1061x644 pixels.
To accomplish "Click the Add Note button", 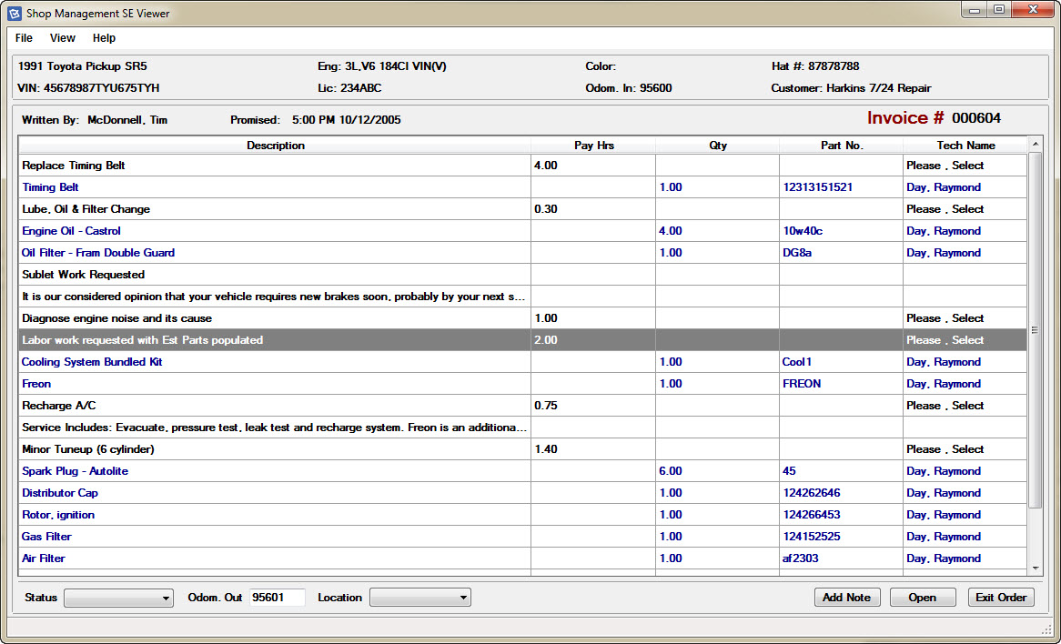I will click(846, 598).
